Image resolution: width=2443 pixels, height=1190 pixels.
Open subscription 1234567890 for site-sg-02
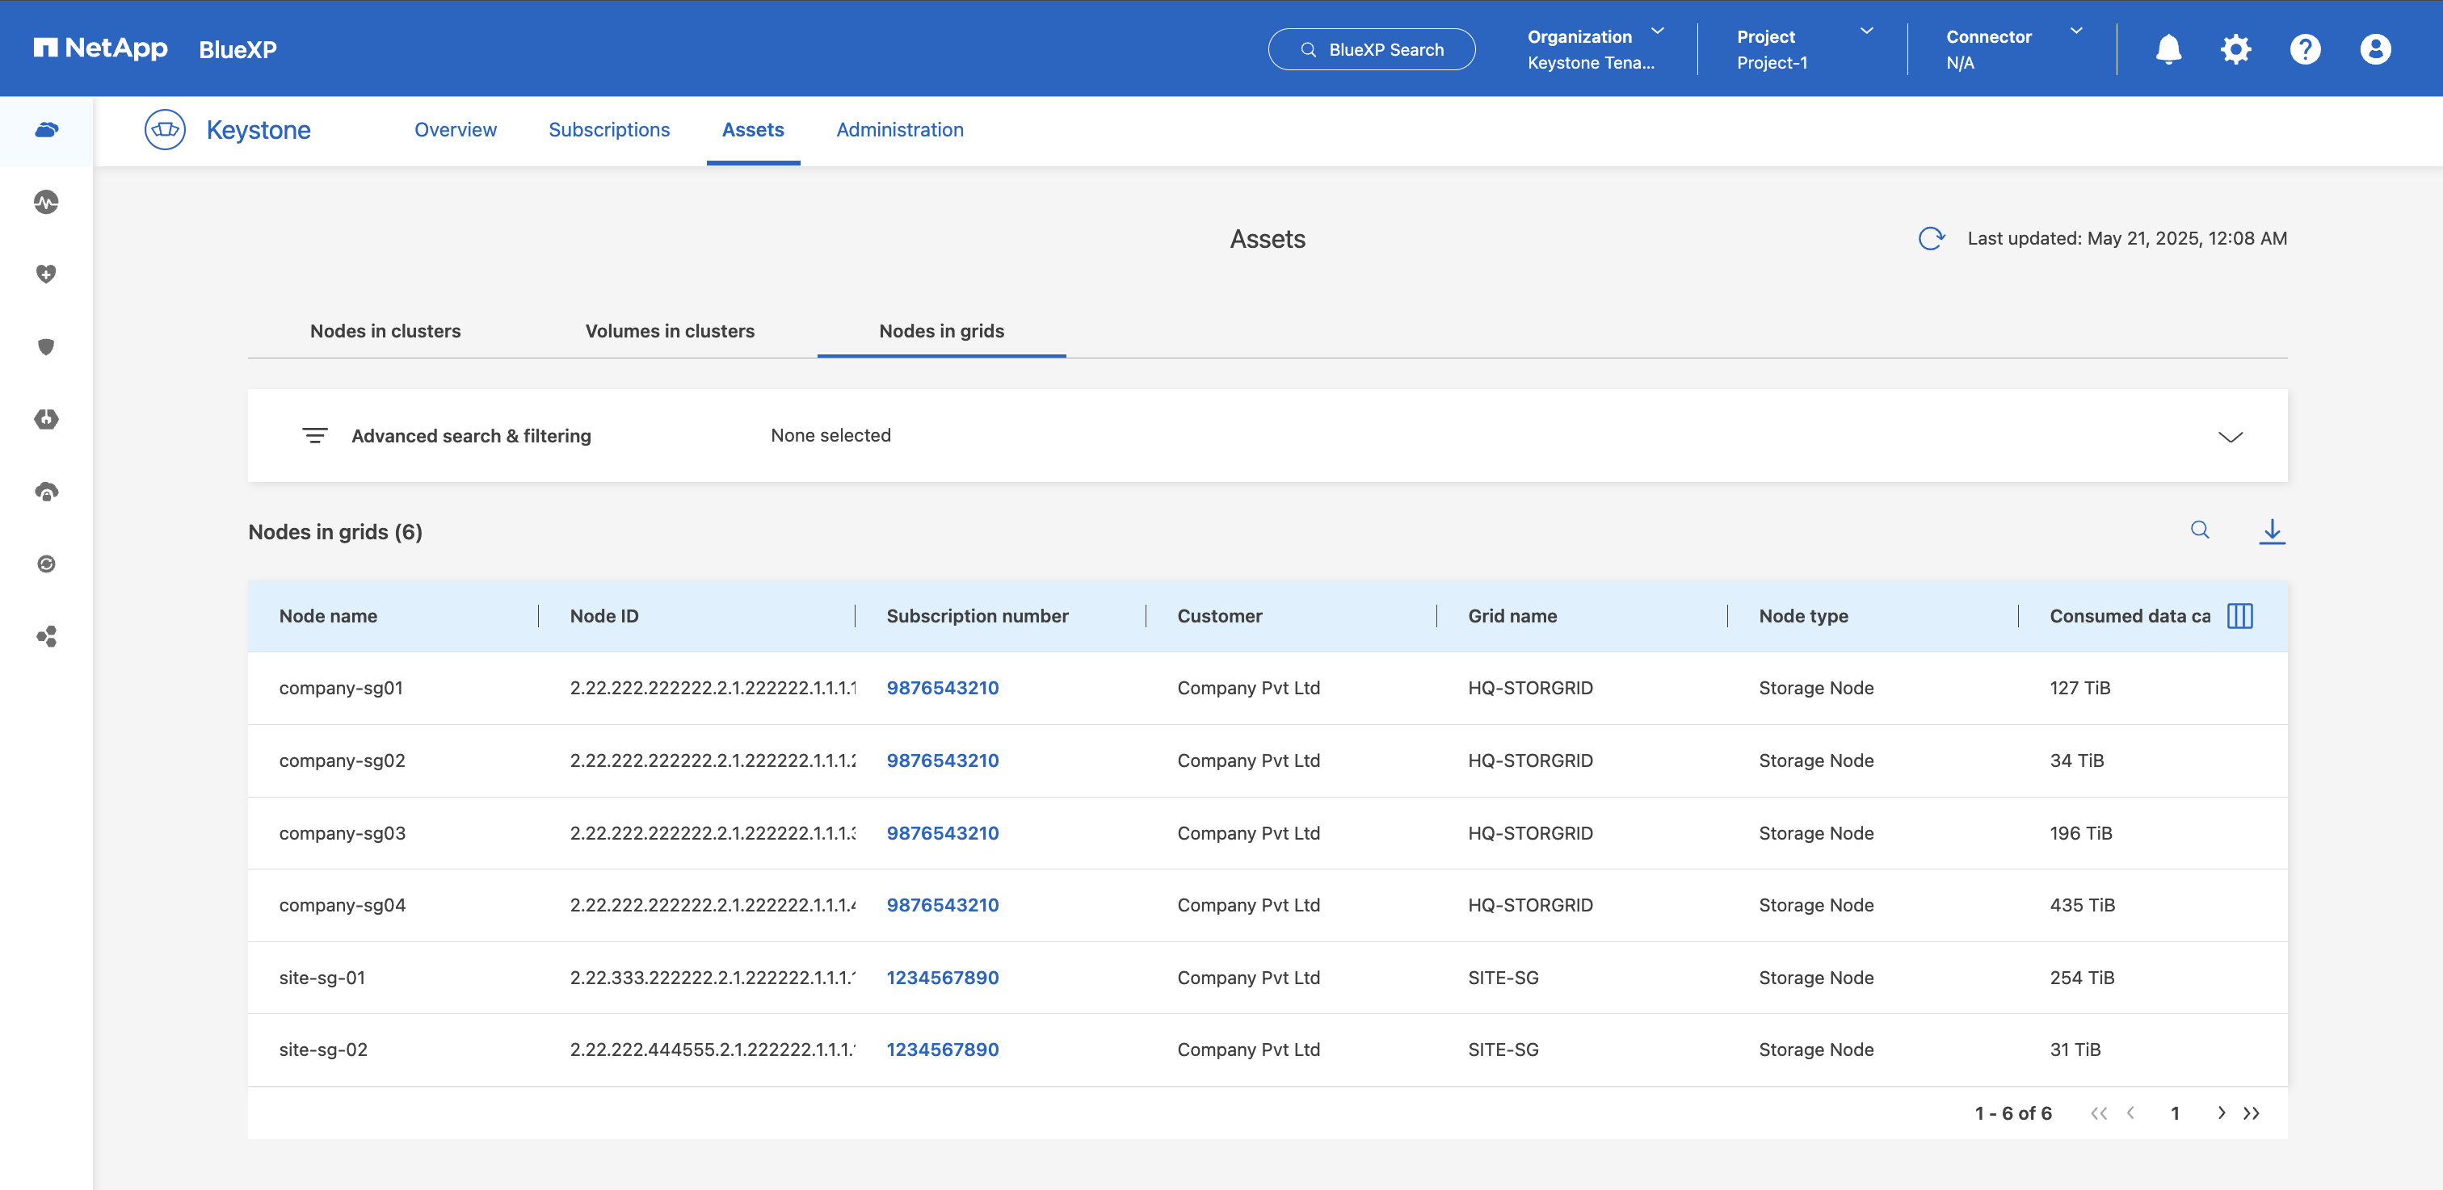coord(942,1050)
